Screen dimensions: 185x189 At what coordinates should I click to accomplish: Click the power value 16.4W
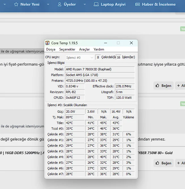coord(116,112)
